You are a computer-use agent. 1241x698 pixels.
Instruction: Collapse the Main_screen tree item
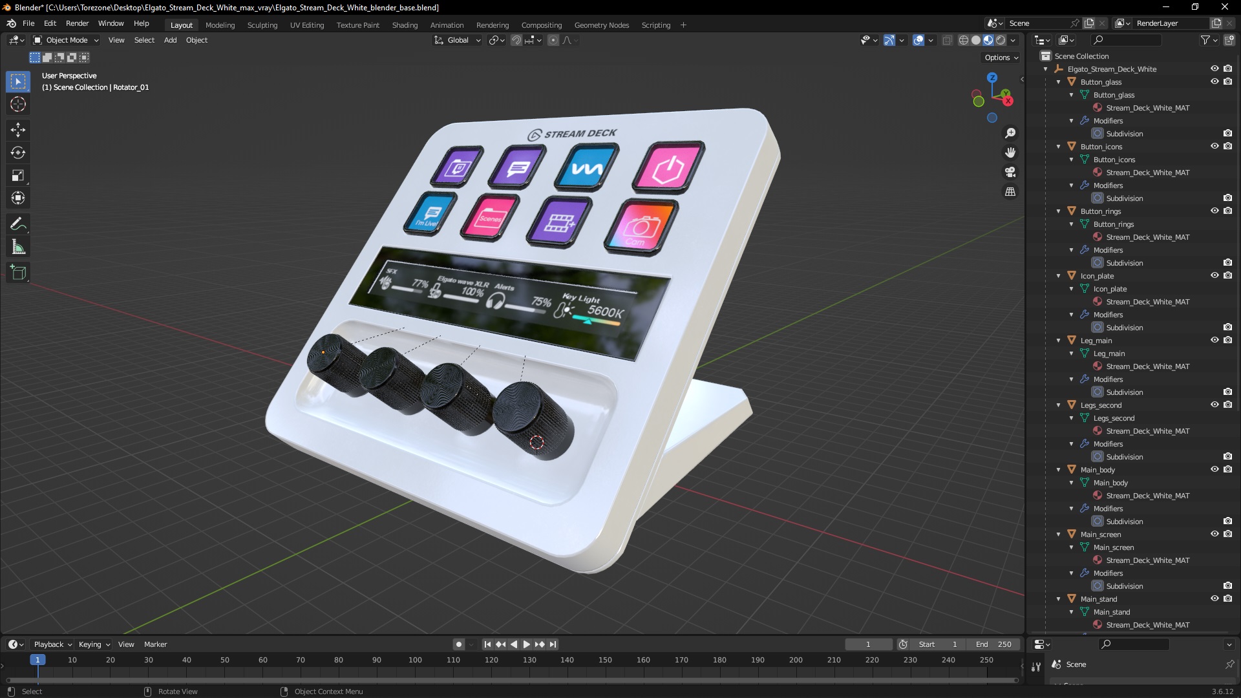(1059, 534)
